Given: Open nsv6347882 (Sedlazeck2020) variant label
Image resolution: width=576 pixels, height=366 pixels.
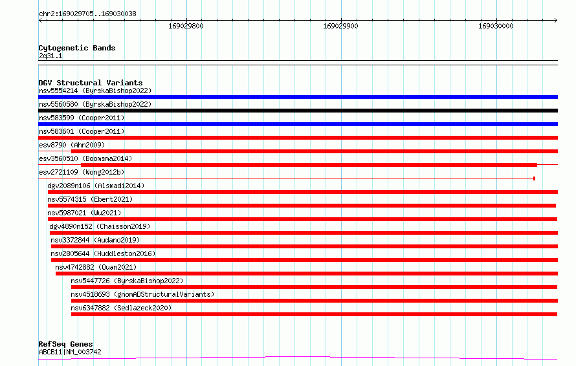Looking at the screenshot, I should (x=121, y=308).
